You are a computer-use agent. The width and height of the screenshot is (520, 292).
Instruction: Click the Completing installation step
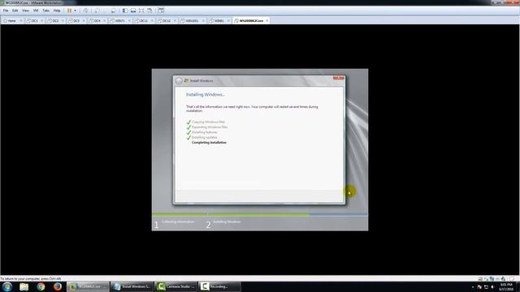click(209, 143)
